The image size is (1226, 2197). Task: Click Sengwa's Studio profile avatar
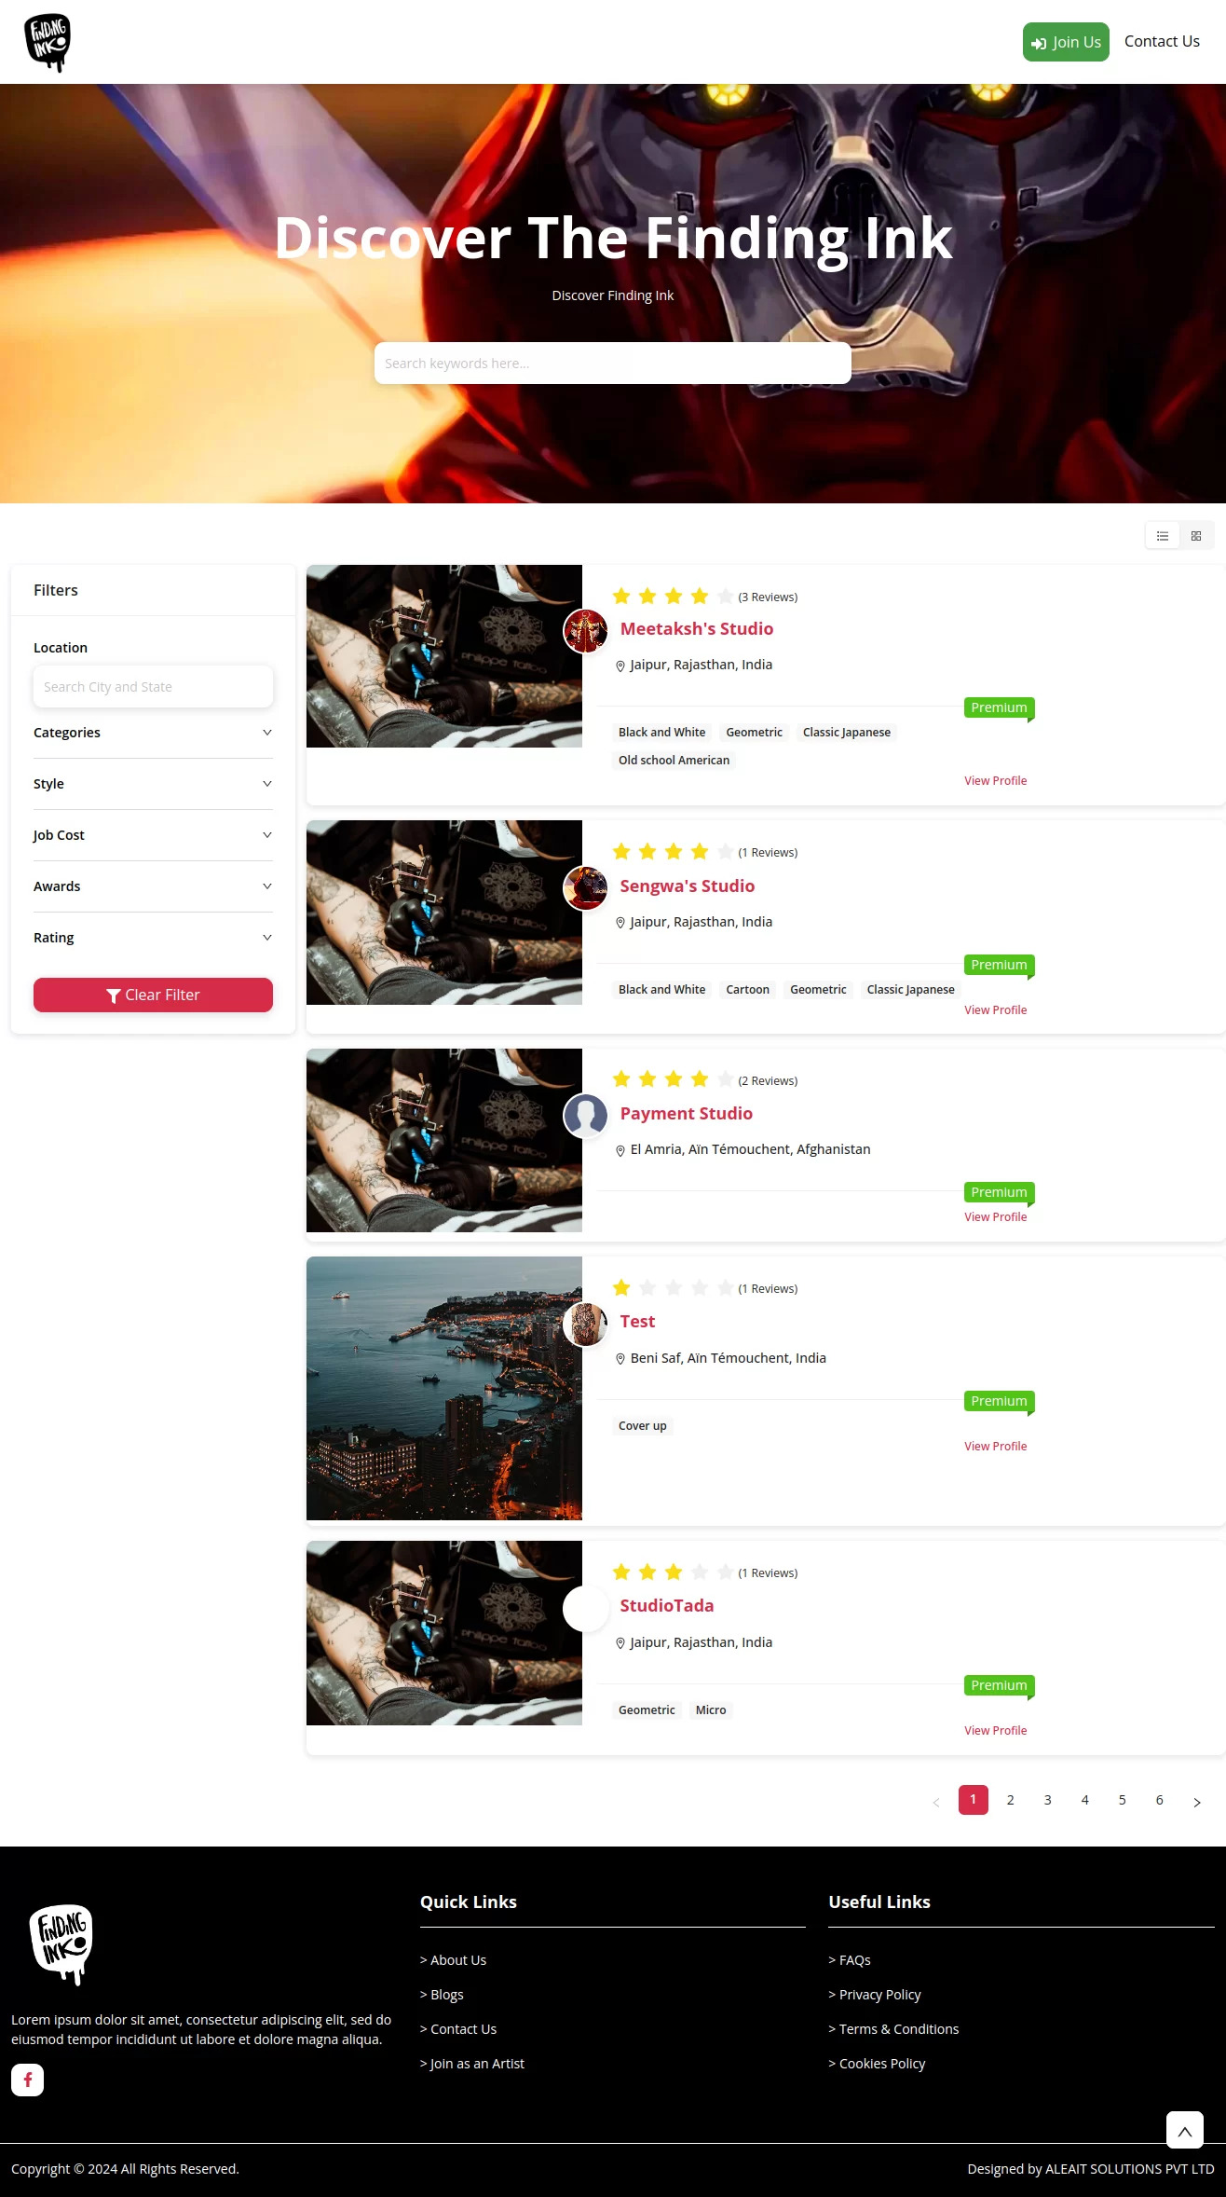[x=586, y=888]
